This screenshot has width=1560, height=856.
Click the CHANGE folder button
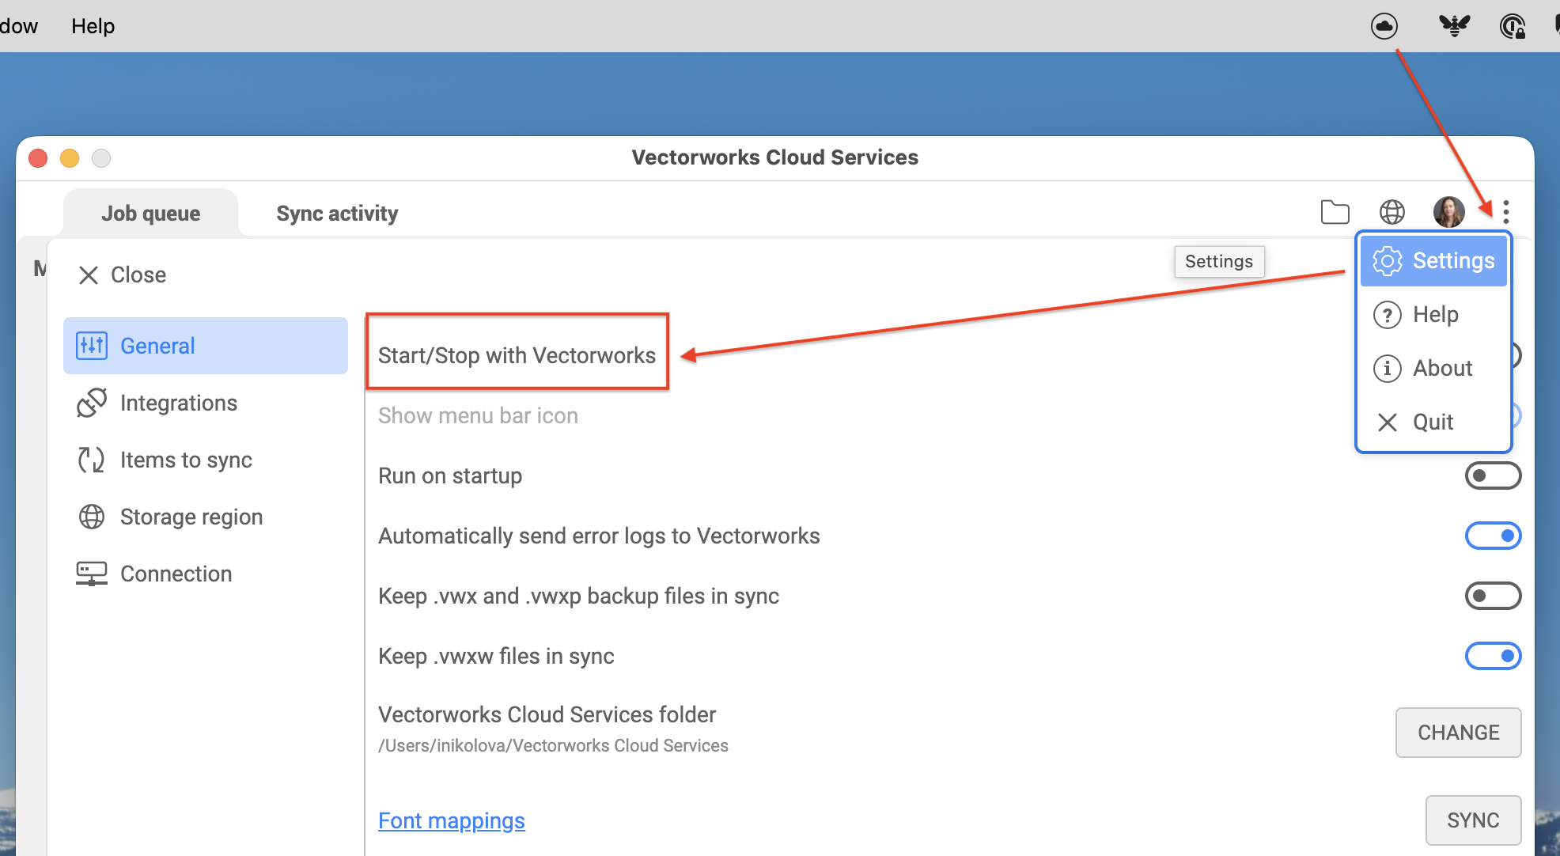click(1458, 733)
